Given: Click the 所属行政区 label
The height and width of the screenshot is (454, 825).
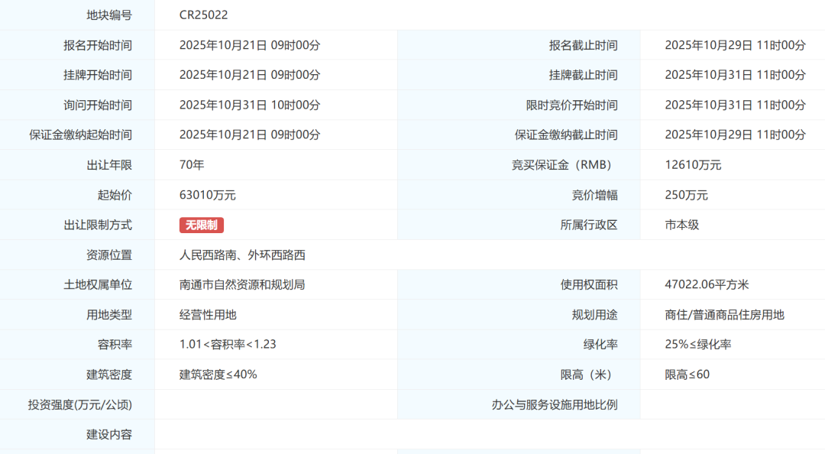Looking at the screenshot, I should [x=589, y=225].
